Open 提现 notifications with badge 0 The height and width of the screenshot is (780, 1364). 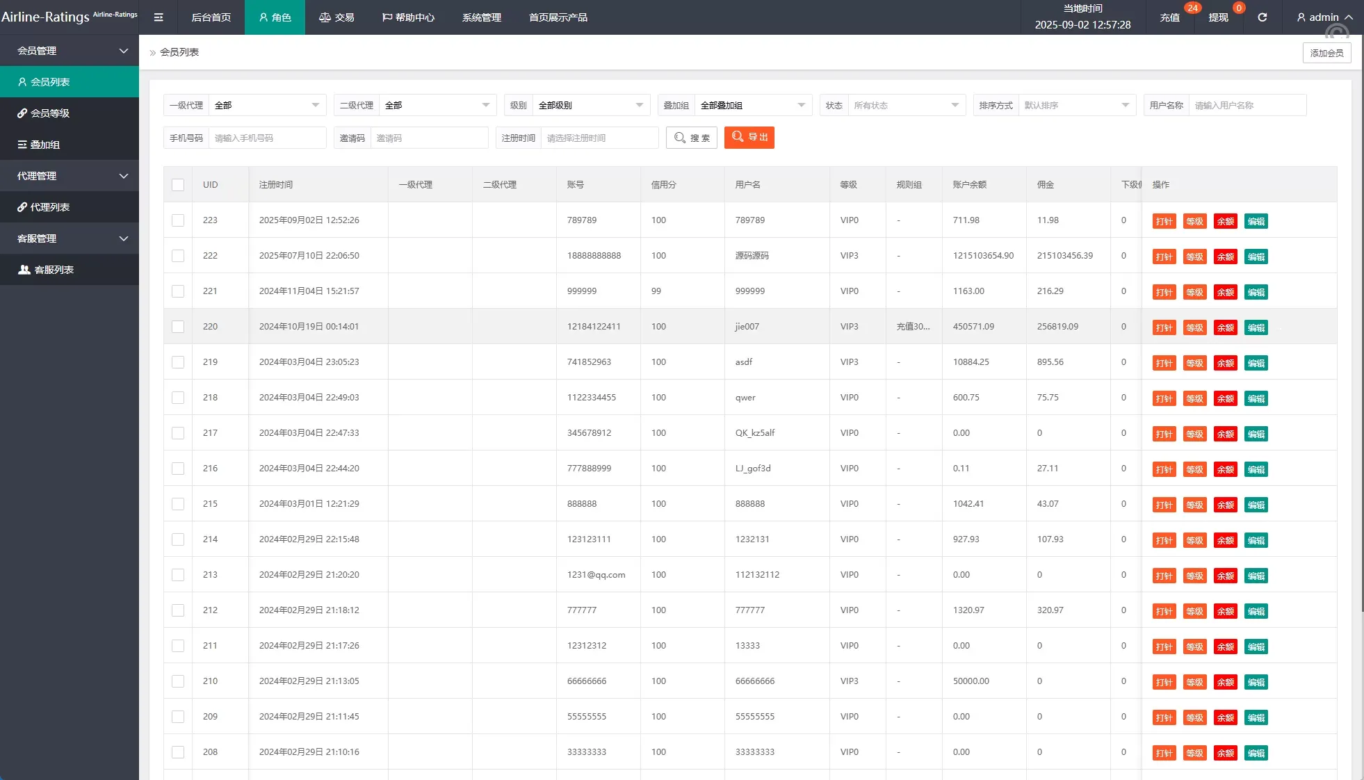tap(1218, 17)
